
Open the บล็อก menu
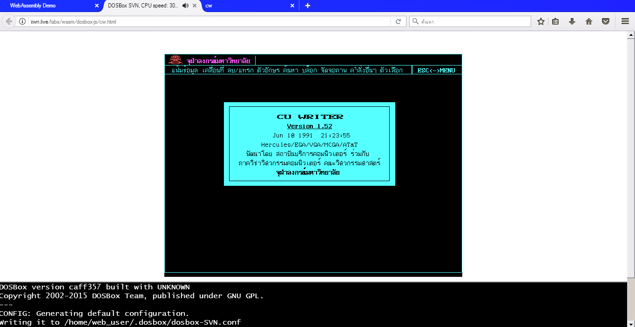coord(310,70)
